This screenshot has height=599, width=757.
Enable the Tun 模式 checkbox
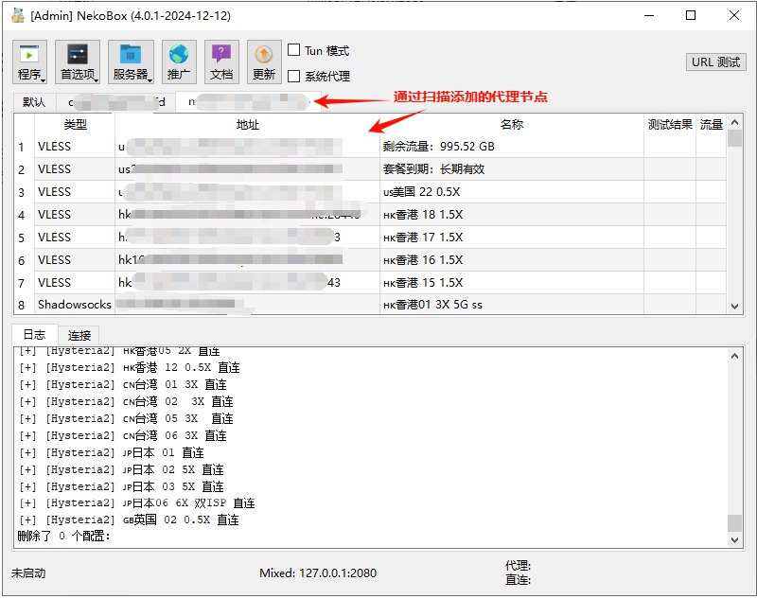click(294, 51)
